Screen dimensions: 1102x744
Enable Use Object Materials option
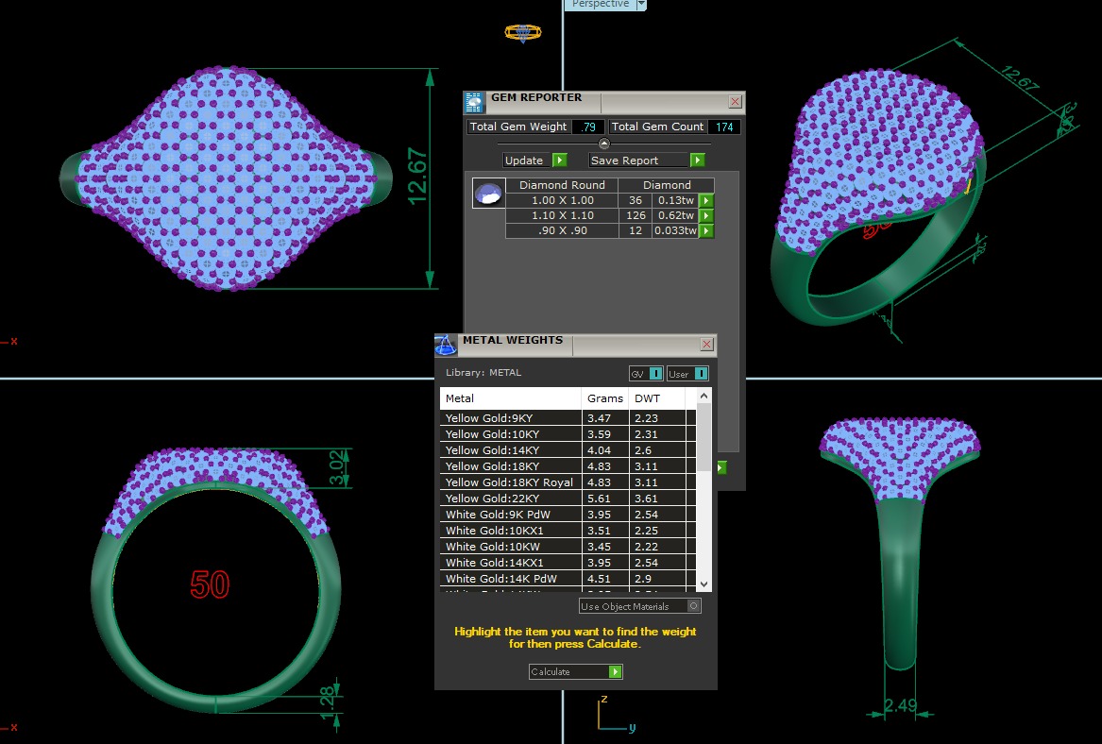click(694, 606)
